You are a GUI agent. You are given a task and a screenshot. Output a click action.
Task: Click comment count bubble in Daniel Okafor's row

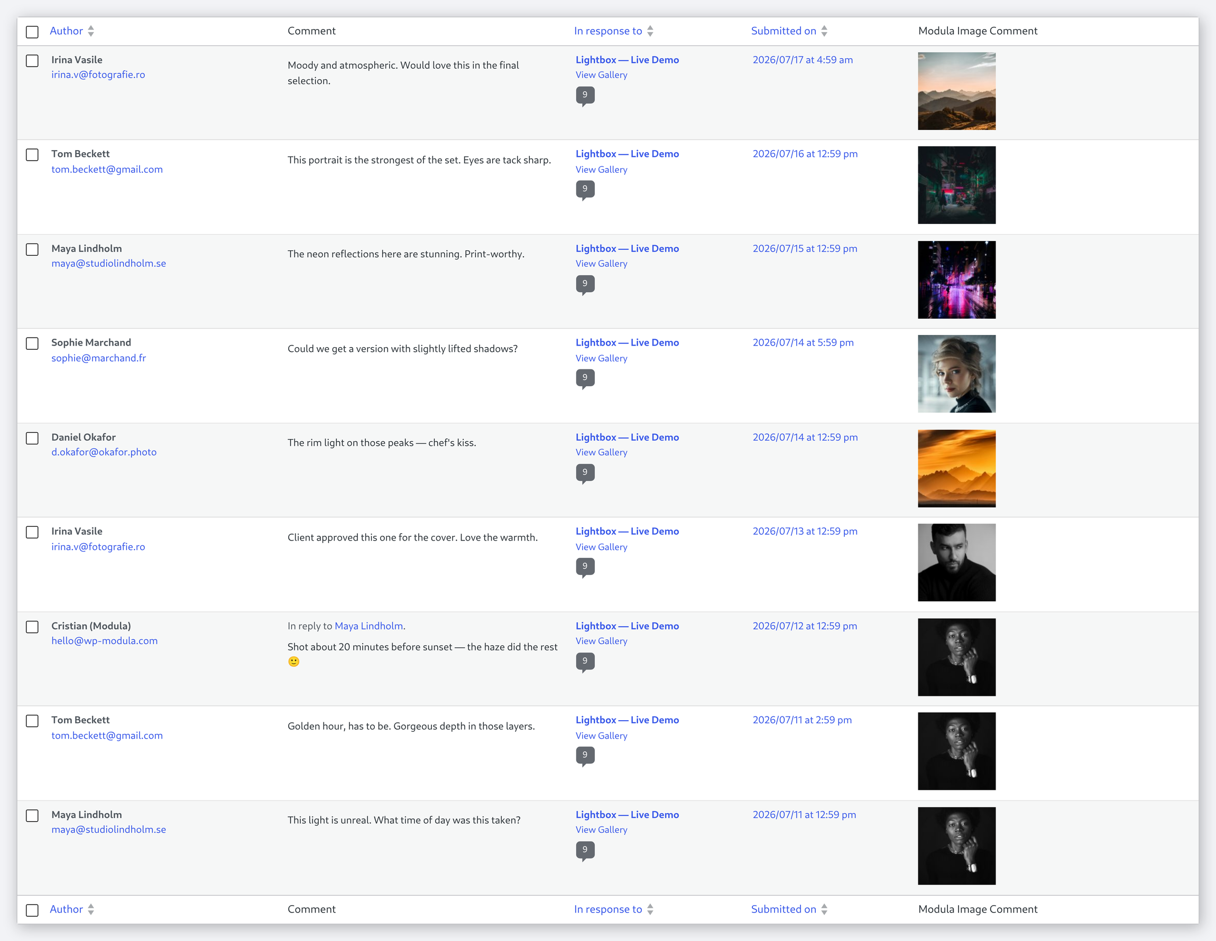(x=585, y=473)
